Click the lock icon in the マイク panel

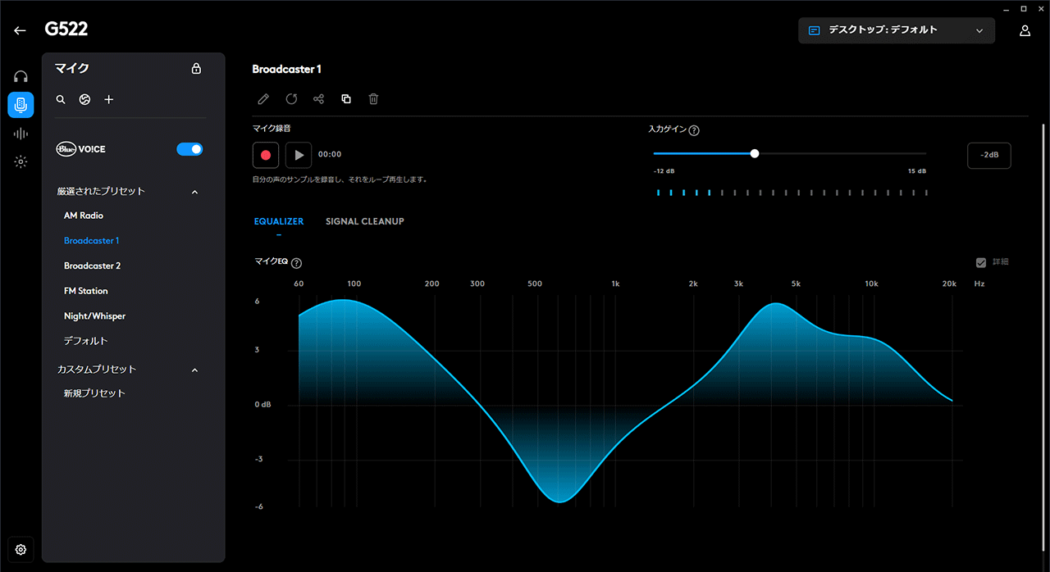tap(196, 69)
